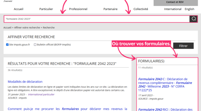Click the "36 résultat(s)" count text
The width and height of the screenshot is (201, 111).
pos(15,70)
